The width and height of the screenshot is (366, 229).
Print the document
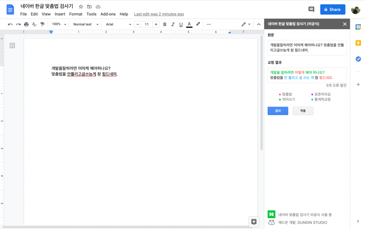tap(26, 24)
